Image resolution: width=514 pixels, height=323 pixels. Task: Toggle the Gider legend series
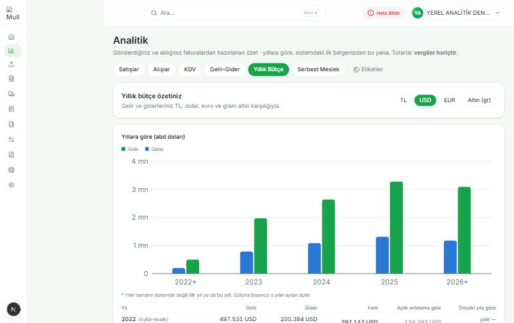tap(154, 149)
